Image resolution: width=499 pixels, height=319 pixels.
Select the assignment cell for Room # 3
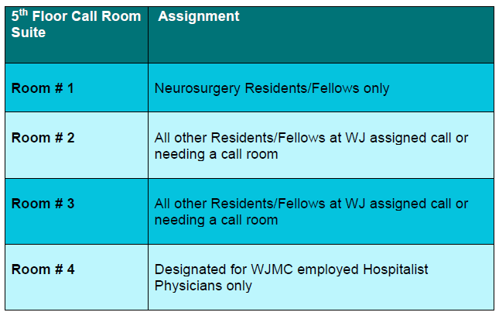point(320,211)
